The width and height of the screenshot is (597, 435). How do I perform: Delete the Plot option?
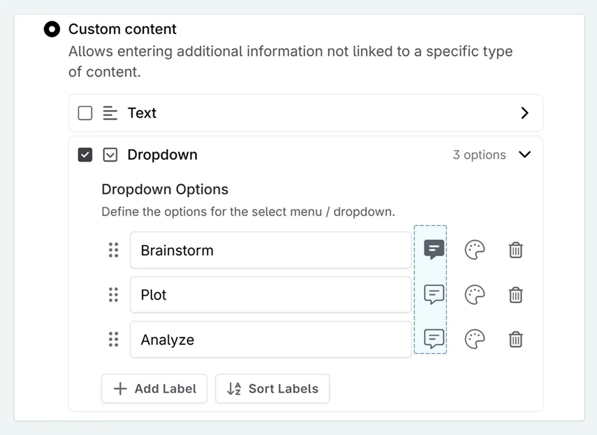515,294
